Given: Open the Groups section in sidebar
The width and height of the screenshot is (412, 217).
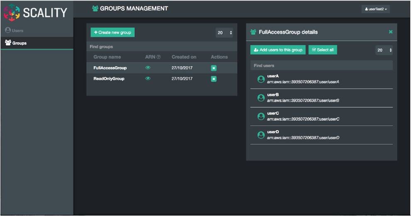Looking at the screenshot, I should (16, 43).
